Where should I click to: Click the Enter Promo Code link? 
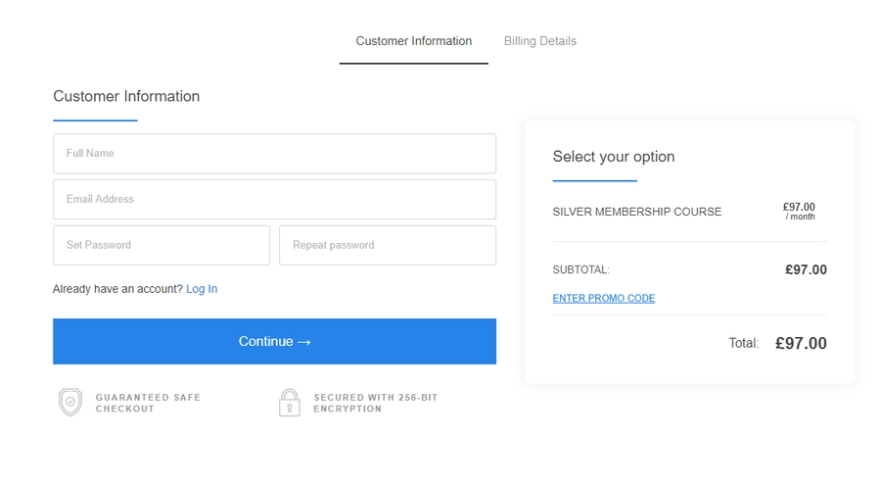pyautogui.click(x=603, y=298)
